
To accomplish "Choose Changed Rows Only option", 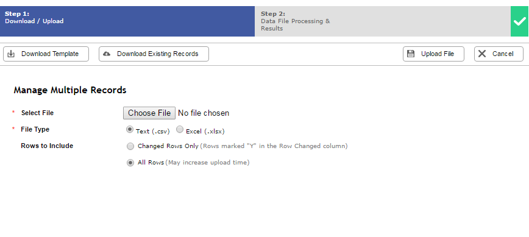I will pos(130,146).
